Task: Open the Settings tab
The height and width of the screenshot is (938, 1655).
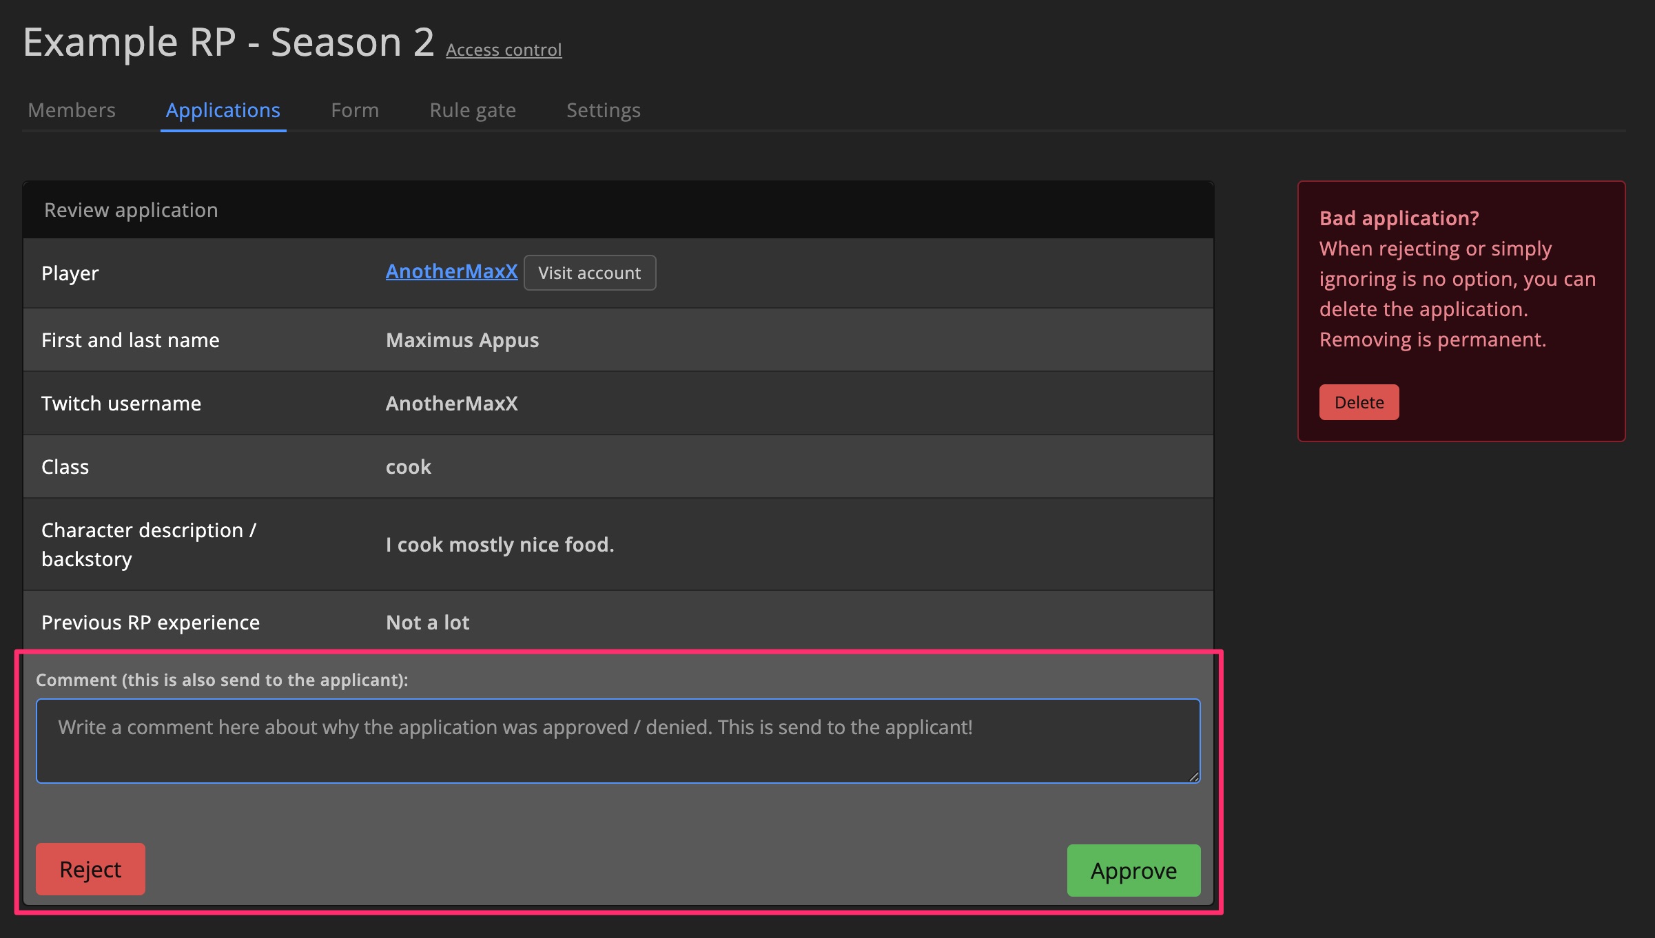Action: 603,110
